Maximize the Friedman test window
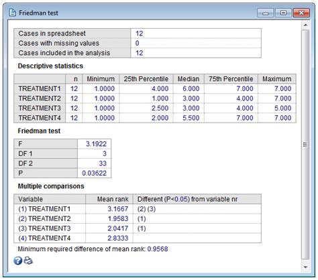The width and height of the screenshot is (318, 280). (x=283, y=13)
